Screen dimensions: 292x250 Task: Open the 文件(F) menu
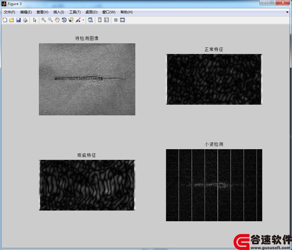click(x=9, y=12)
